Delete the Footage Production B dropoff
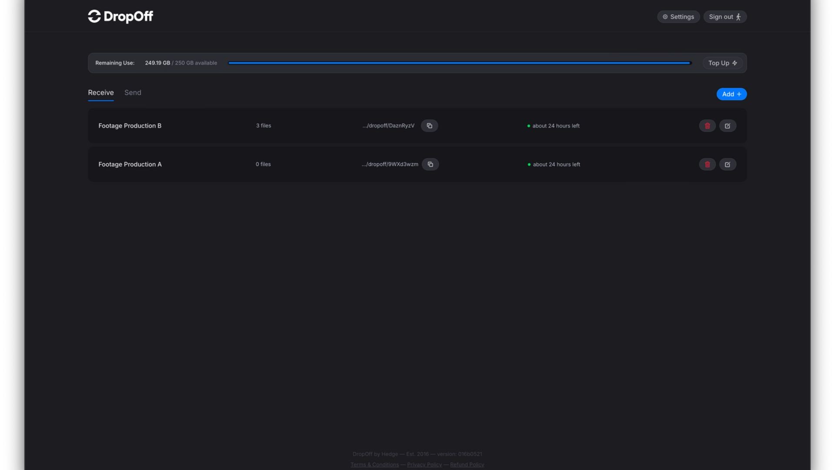Viewport: 835px width, 470px height. coord(707,125)
